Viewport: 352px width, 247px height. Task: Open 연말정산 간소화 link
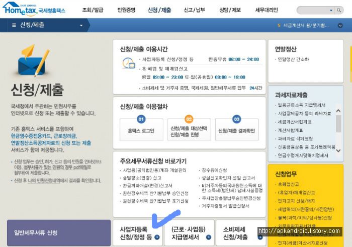click(293, 59)
